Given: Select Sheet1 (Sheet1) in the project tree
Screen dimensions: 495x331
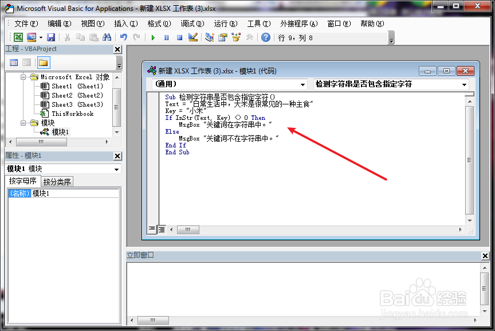Looking at the screenshot, I should tap(77, 86).
